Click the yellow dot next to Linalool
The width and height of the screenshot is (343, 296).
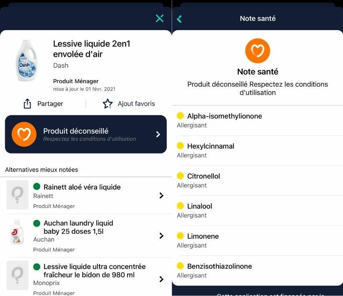click(x=180, y=206)
